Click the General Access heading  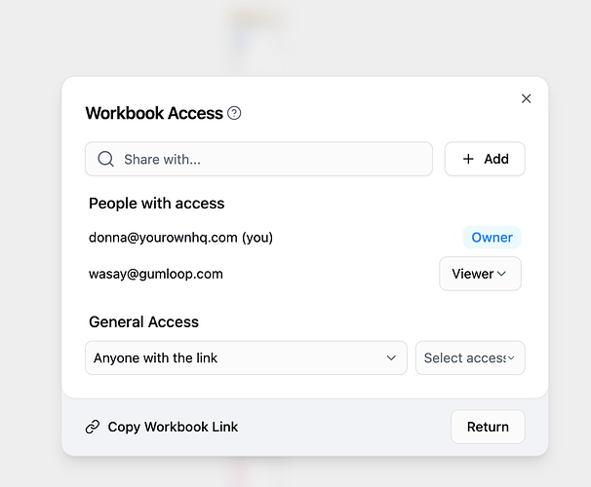[x=143, y=321]
